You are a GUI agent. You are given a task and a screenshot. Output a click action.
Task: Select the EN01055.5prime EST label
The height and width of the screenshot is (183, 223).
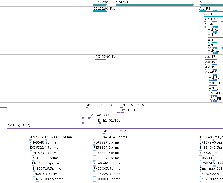coord(46,164)
